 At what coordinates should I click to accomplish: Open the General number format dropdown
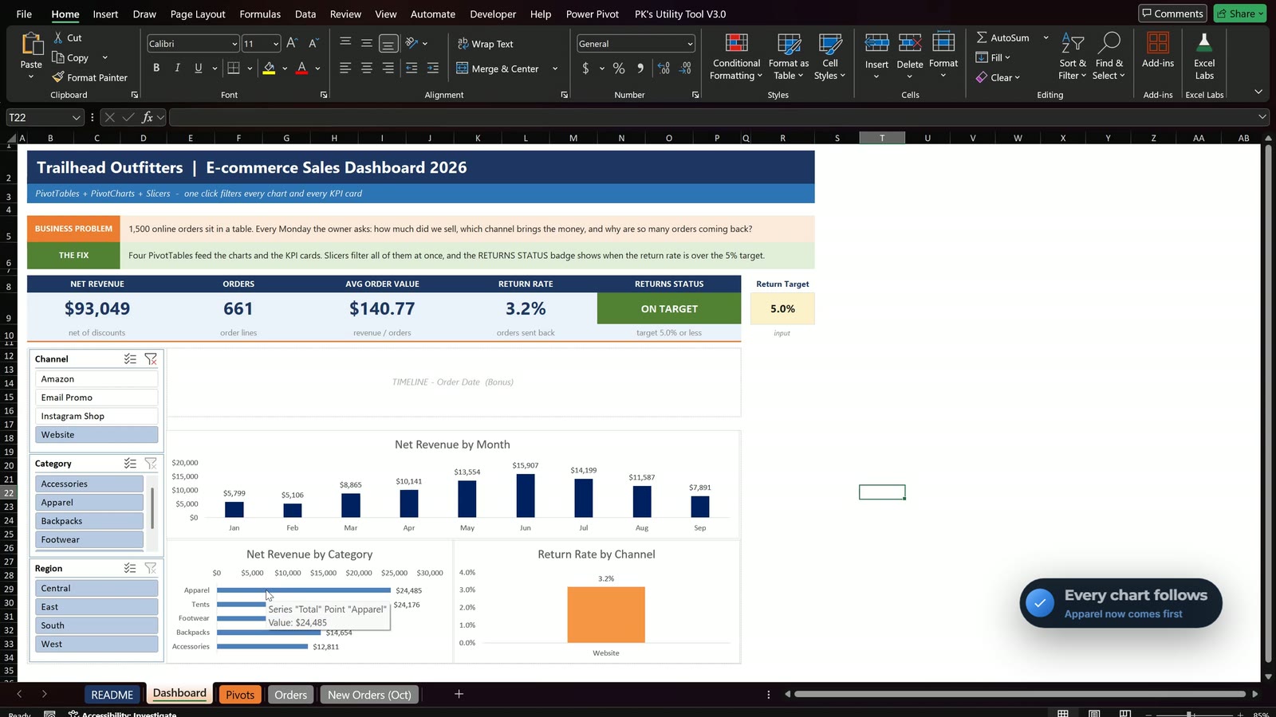coord(690,44)
